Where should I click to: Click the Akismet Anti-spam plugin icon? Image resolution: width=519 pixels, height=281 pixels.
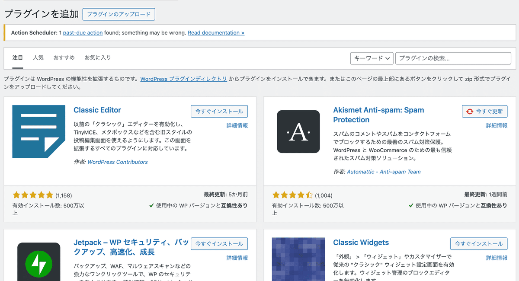(x=298, y=131)
